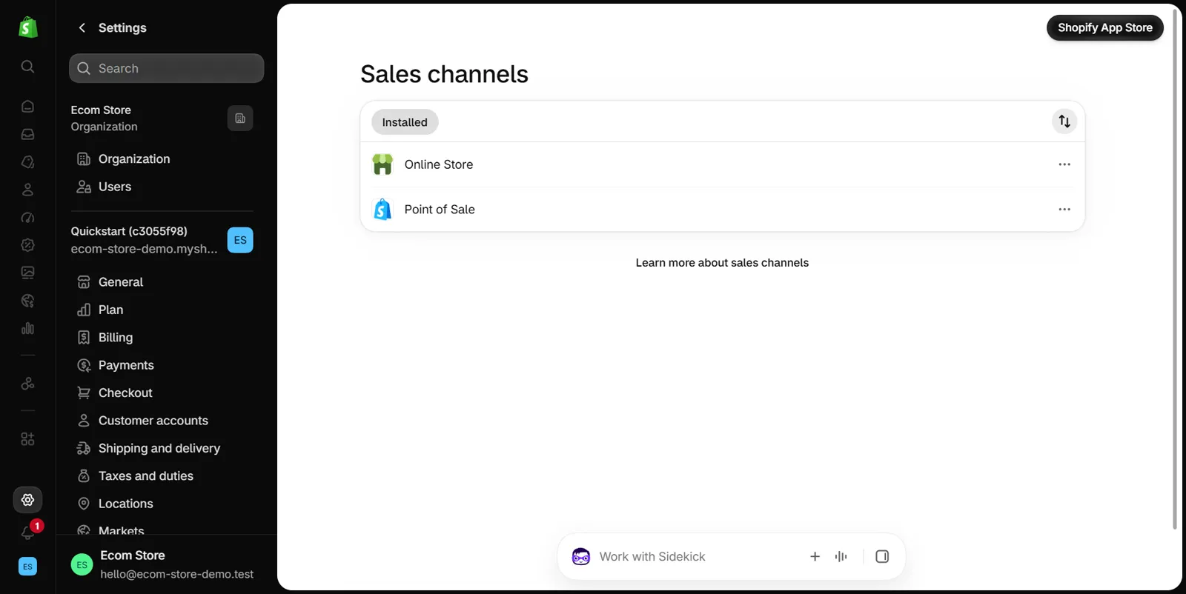
Task: Click the Shopify logo icon
Action: click(x=27, y=27)
